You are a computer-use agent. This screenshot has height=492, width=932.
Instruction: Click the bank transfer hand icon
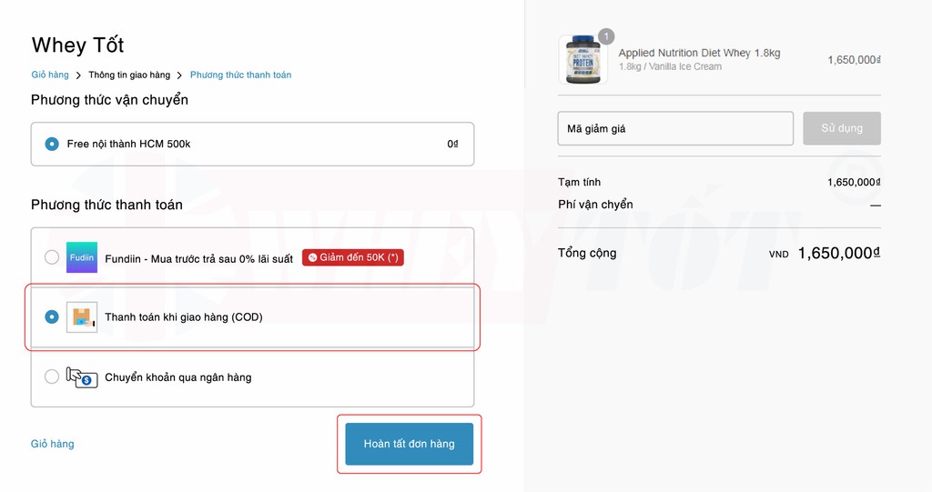pos(81,377)
